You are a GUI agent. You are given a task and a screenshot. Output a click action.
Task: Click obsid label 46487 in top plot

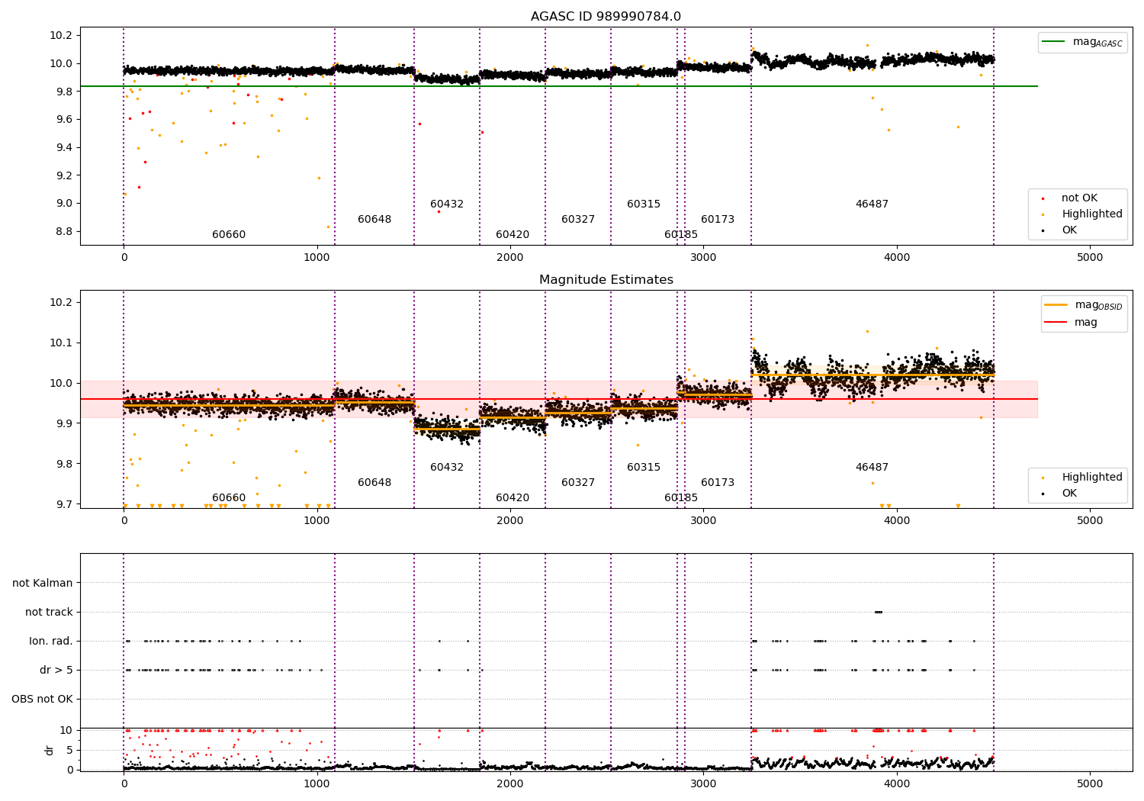tap(872, 204)
